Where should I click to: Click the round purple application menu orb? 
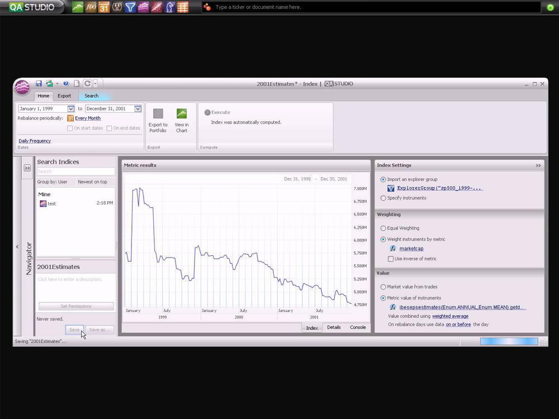pos(22,87)
